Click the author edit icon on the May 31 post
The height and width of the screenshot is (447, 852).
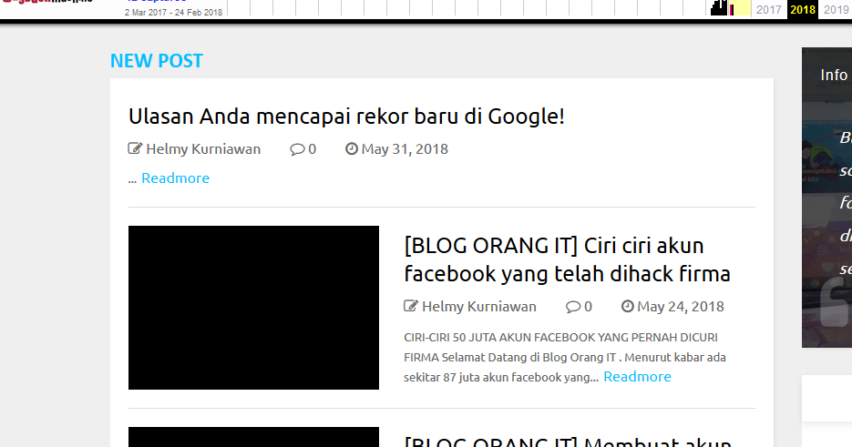coord(135,148)
